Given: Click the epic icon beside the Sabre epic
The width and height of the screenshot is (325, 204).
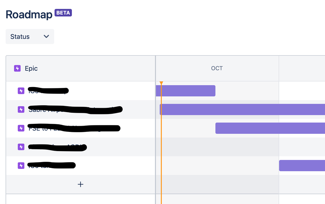Looking at the screenshot, I should click(x=21, y=109).
